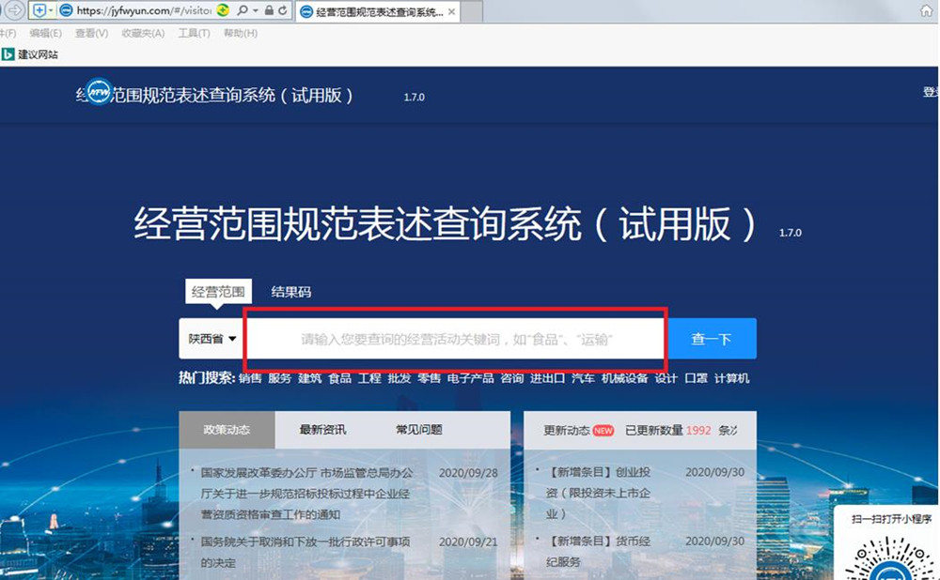Switch to the 结果码 search tab
940x580 pixels.
coord(290,292)
